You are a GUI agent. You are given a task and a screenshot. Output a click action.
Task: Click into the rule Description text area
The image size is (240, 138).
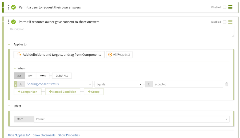click(x=121, y=31)
